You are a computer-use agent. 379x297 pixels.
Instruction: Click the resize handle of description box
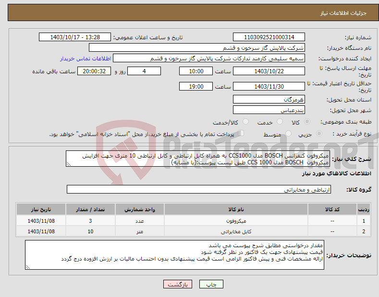pos(69,164)
